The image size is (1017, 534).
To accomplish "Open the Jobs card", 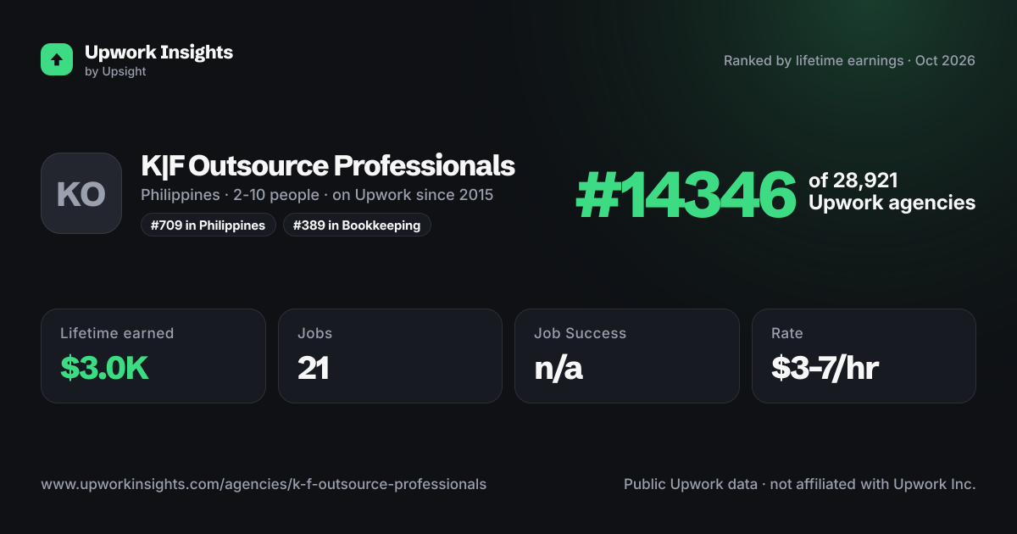I will coord(390,356).
